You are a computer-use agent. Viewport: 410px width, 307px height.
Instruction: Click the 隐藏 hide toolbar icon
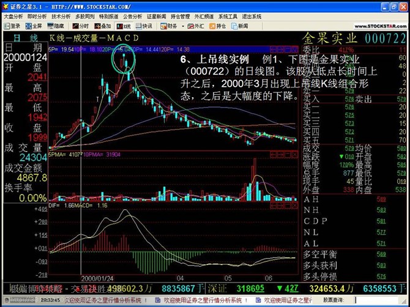pyautogui.click(x=56, y=26)
